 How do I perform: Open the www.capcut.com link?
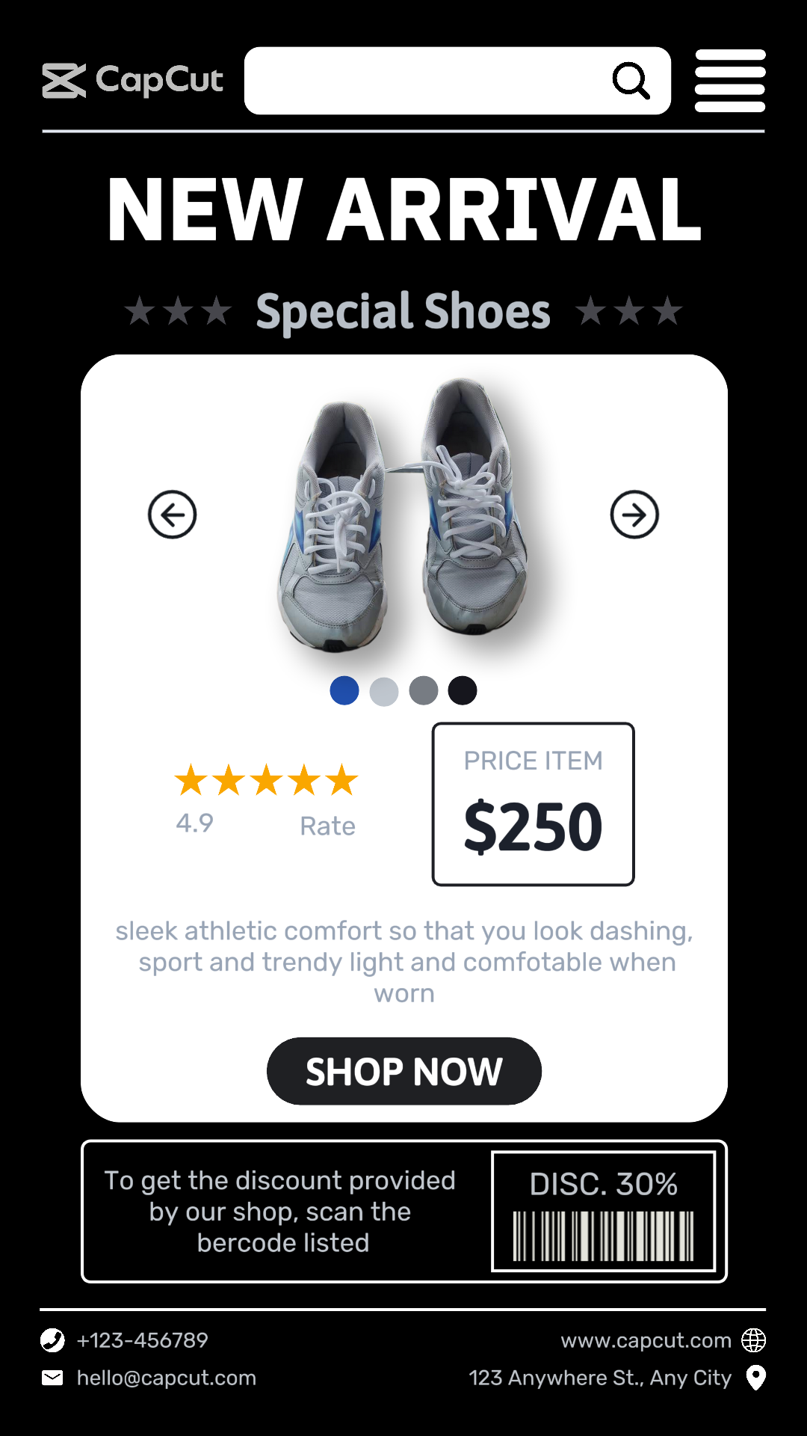[646, 1340]
